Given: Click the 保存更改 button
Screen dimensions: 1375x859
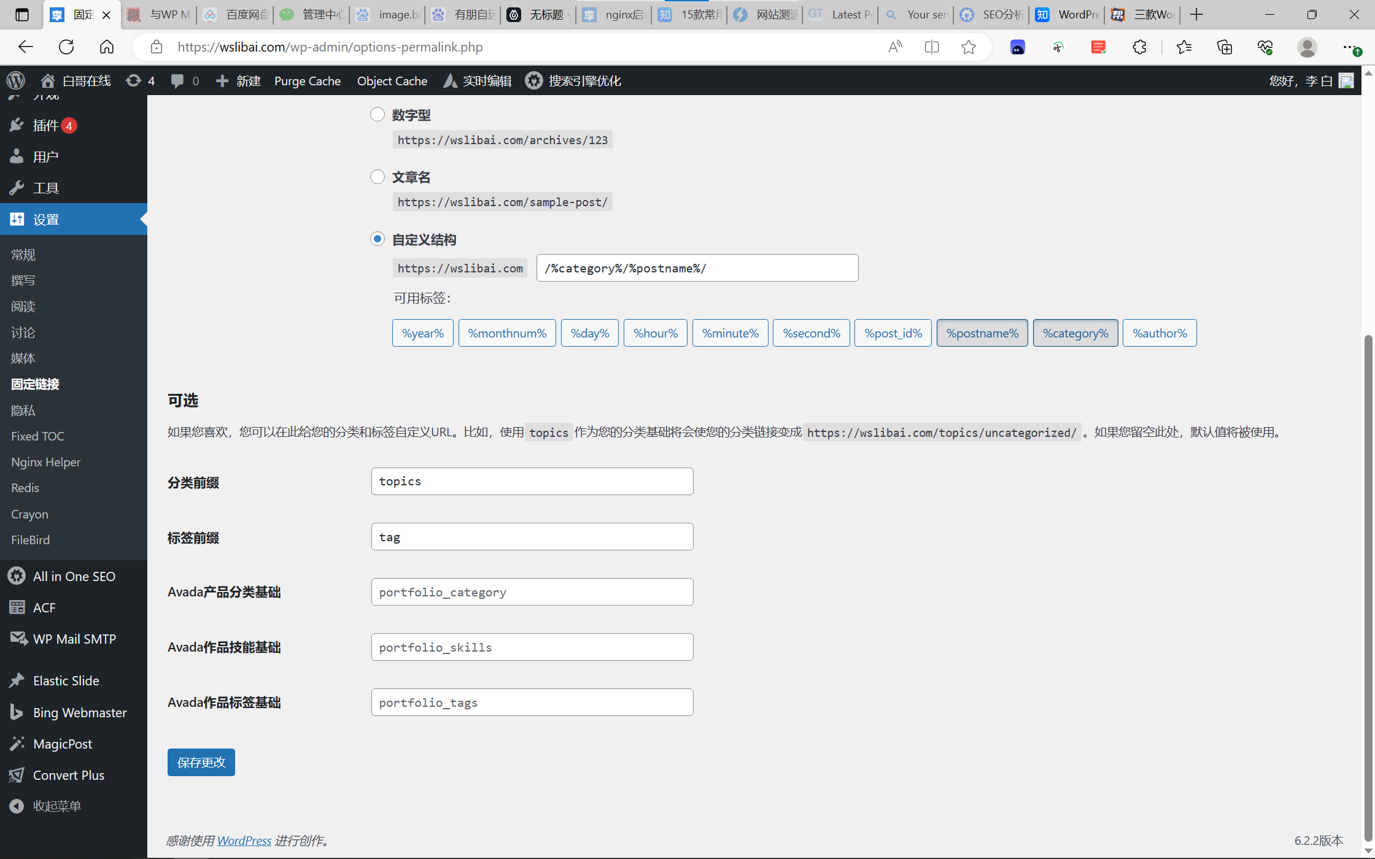Looking at the screenshot, I should 201,762.
